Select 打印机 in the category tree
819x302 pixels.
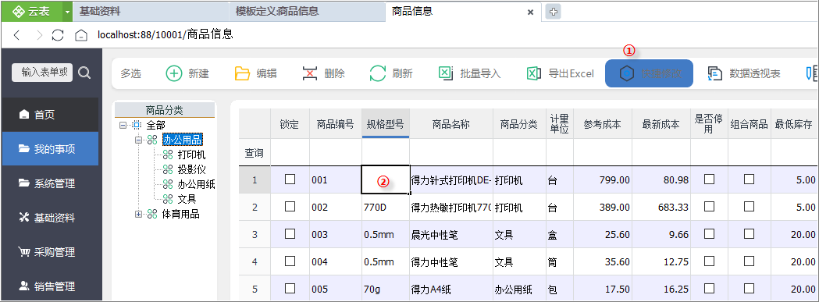click(191, 155)
